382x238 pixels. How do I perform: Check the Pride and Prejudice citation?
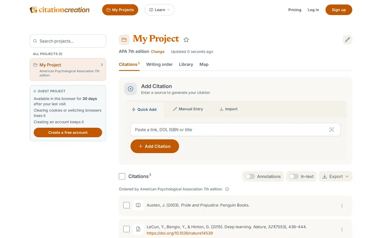point(127,205)
